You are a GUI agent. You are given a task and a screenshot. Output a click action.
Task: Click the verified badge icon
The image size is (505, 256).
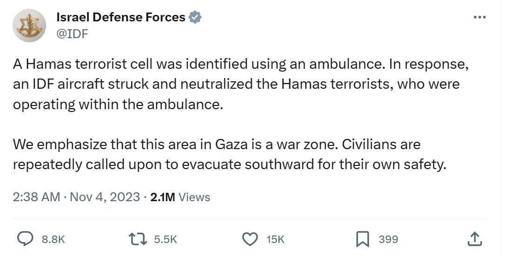tap(195, 17)
